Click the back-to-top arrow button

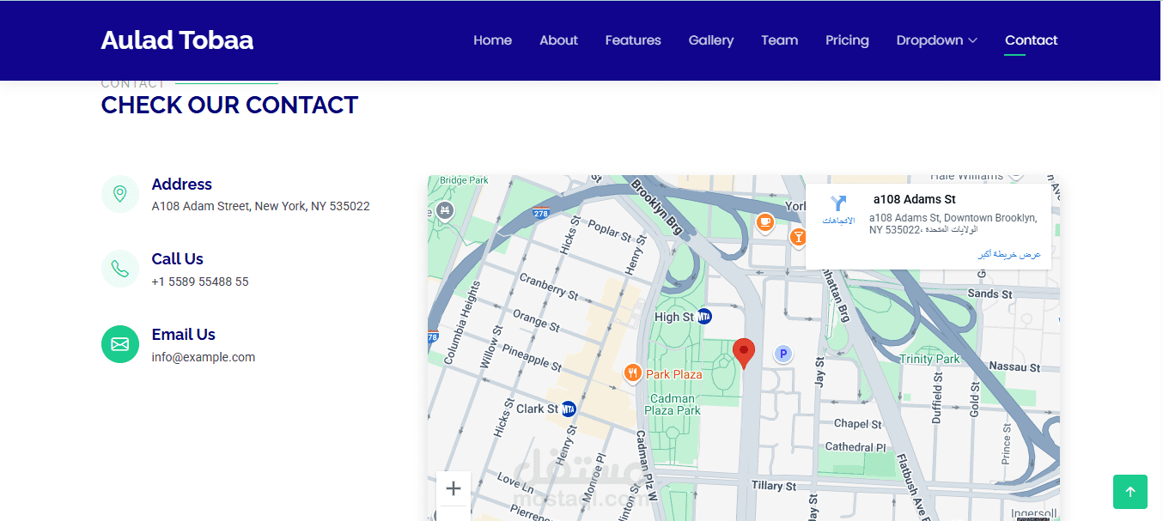pyautogui.click(x=1130, y=492)
